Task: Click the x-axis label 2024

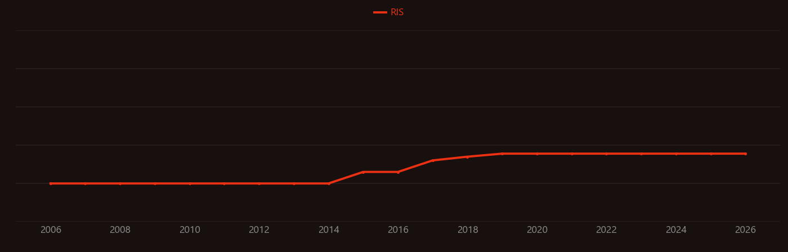Action: point(676,230)
